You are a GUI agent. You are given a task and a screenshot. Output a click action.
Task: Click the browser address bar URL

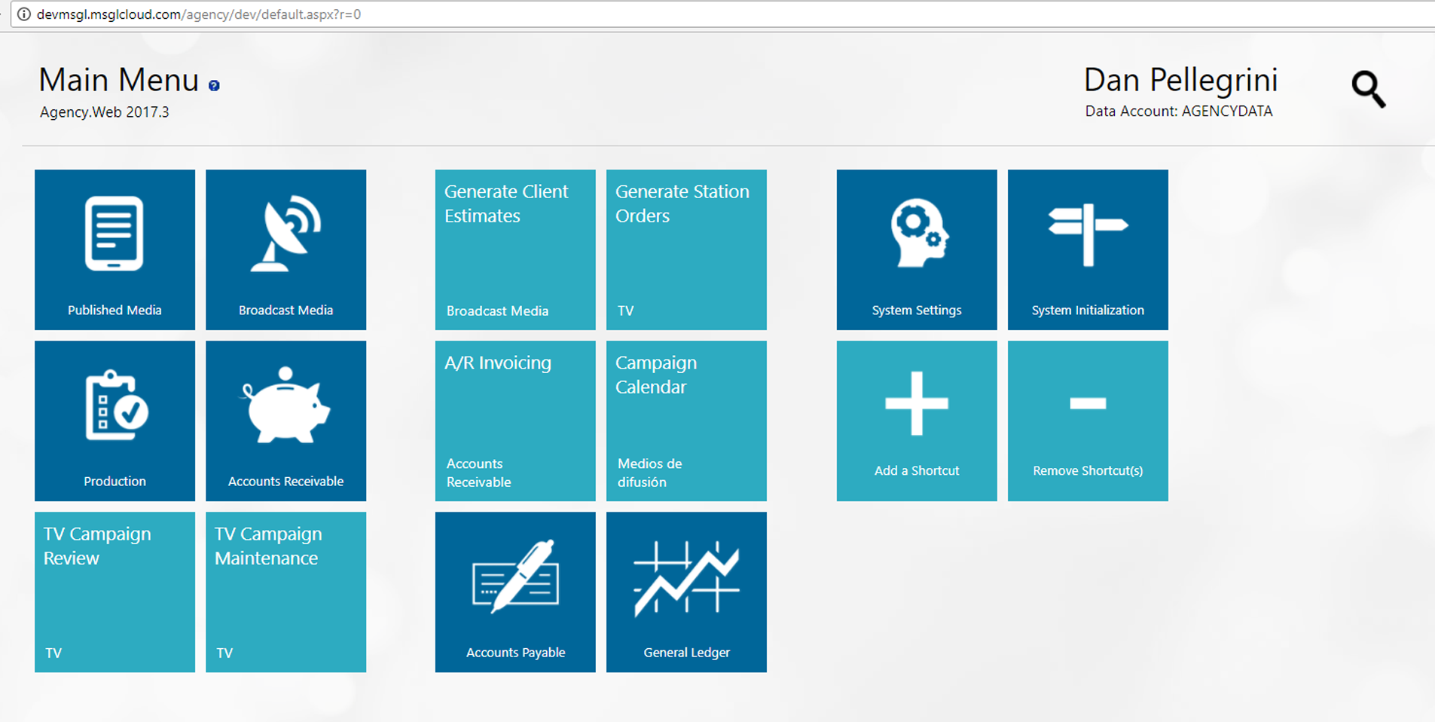click(x=199, y=14)
